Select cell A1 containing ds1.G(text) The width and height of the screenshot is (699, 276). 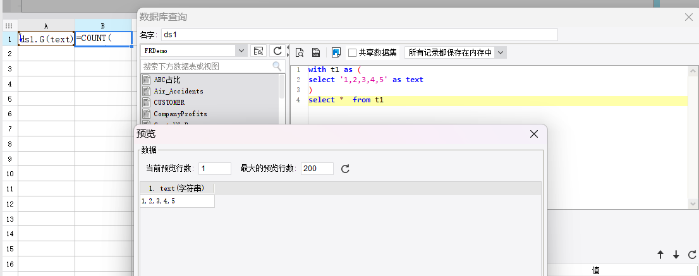click(x=46, y=39)
